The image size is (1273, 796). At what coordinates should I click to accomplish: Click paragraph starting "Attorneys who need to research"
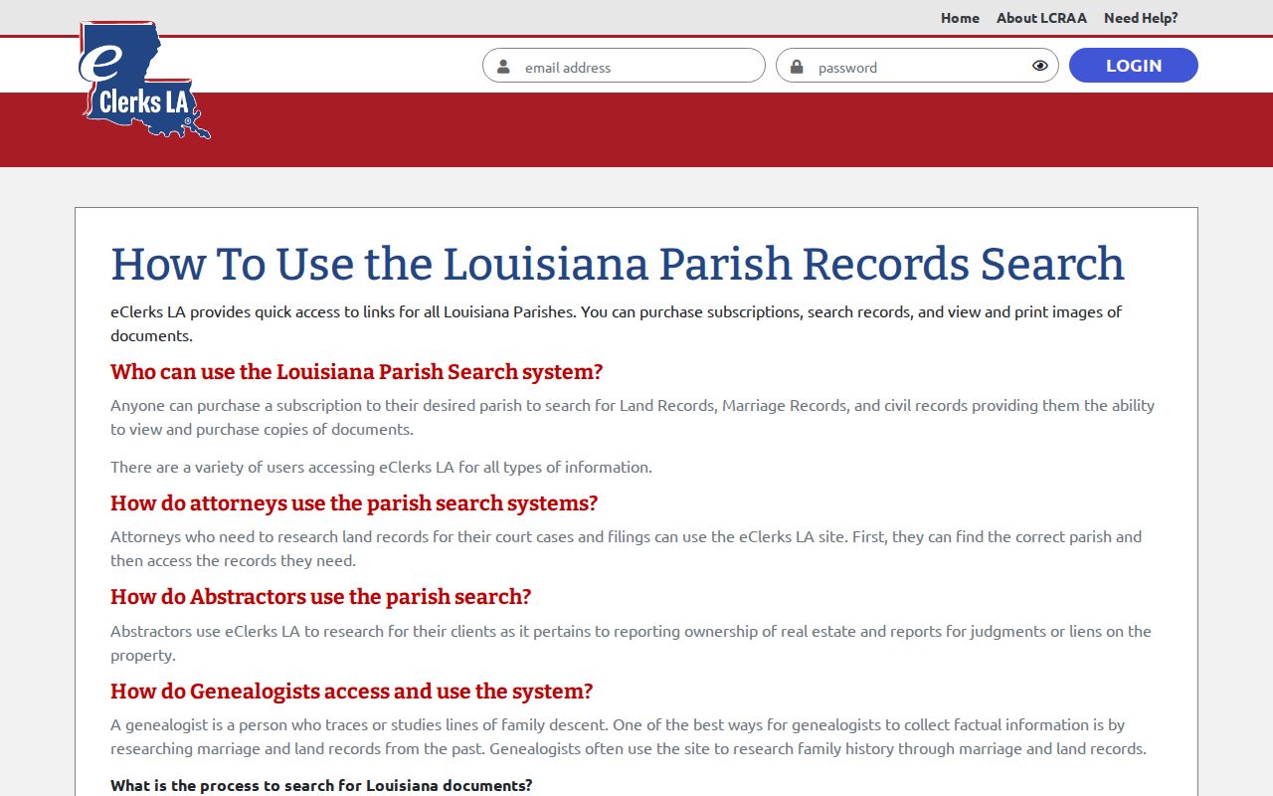(626, 548)
